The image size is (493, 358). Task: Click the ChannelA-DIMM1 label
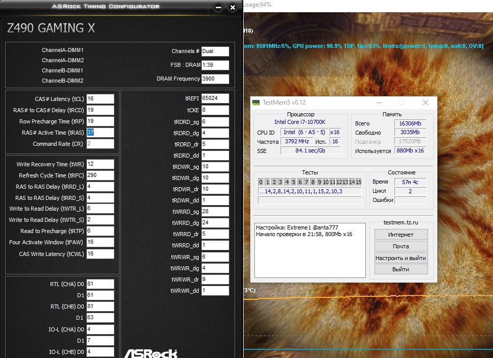click(x=62, y=50)
